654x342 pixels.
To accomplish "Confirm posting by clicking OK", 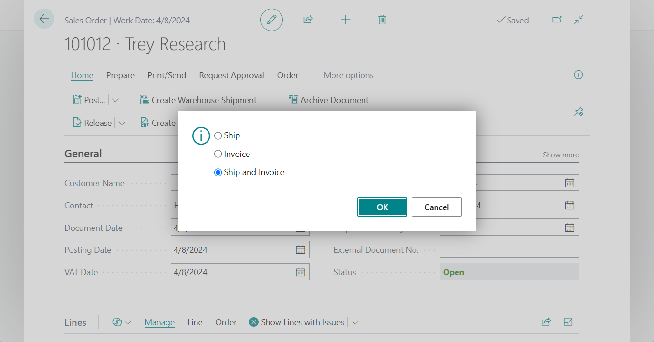I will (x=382, y=207).
